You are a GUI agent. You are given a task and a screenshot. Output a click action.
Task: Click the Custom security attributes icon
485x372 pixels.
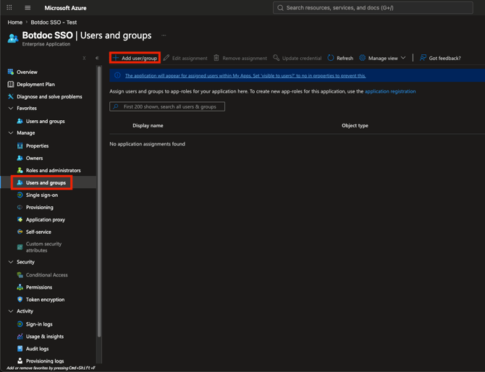click(20, 247)
